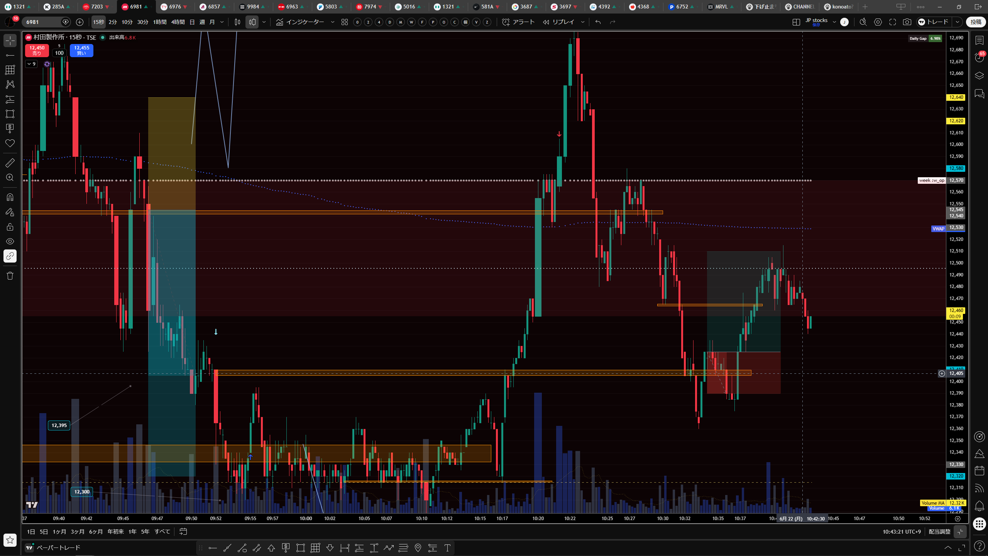Viewport: 988px width, 556px height.
Task: Enter fullscreen mode icon
Action: pos(893,22)
